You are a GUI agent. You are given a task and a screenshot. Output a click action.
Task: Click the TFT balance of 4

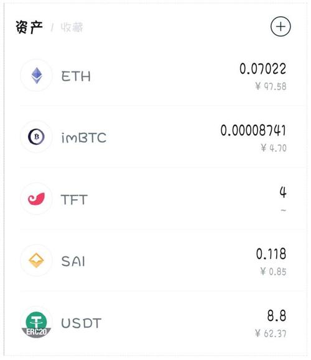pyautogui.click(x=283, y=192)
